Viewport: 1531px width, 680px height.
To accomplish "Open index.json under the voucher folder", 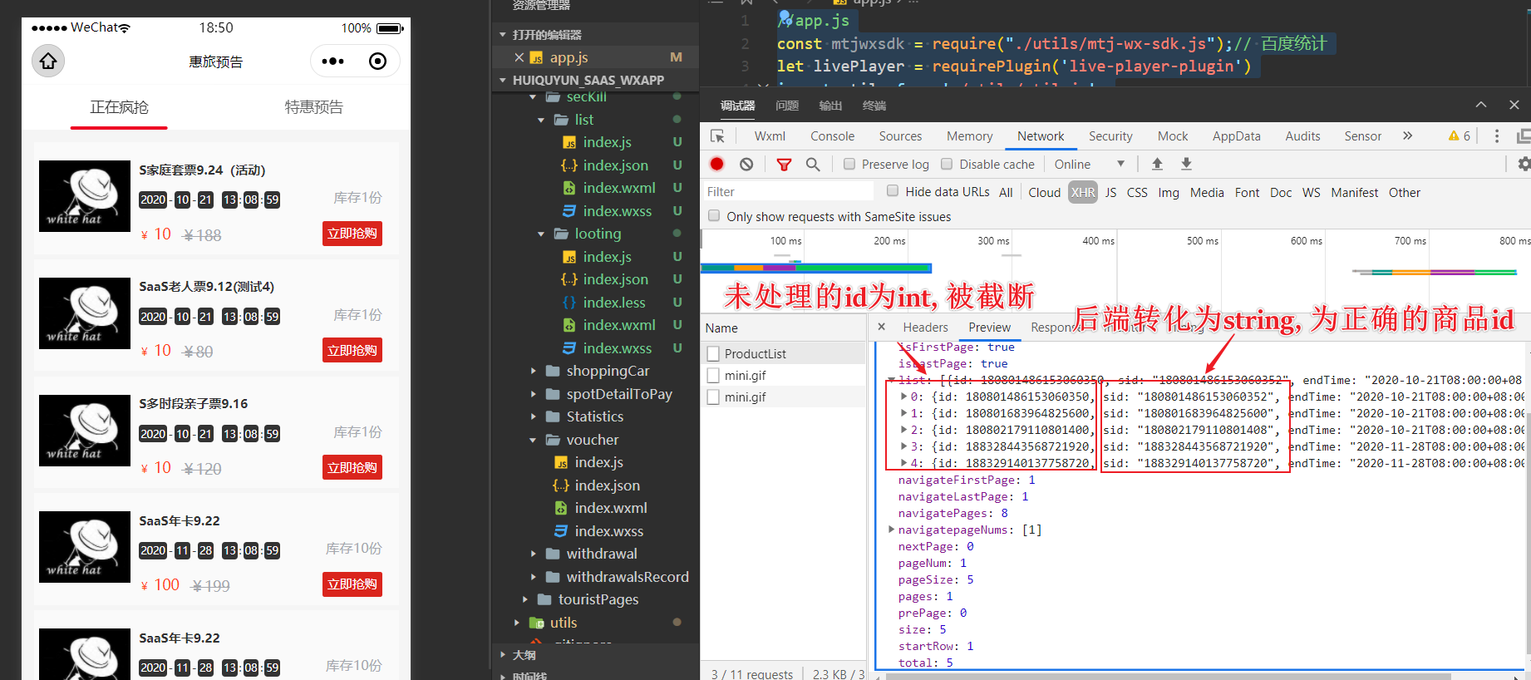I will [607, 485].
